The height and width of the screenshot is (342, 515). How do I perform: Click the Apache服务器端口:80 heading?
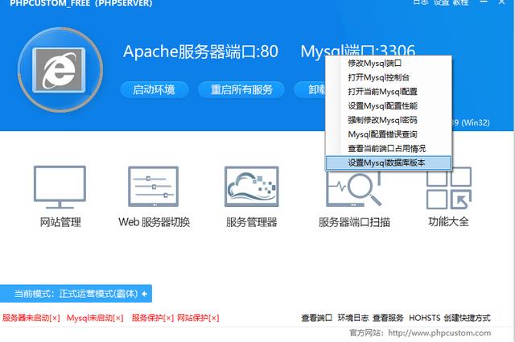[200, 52]
